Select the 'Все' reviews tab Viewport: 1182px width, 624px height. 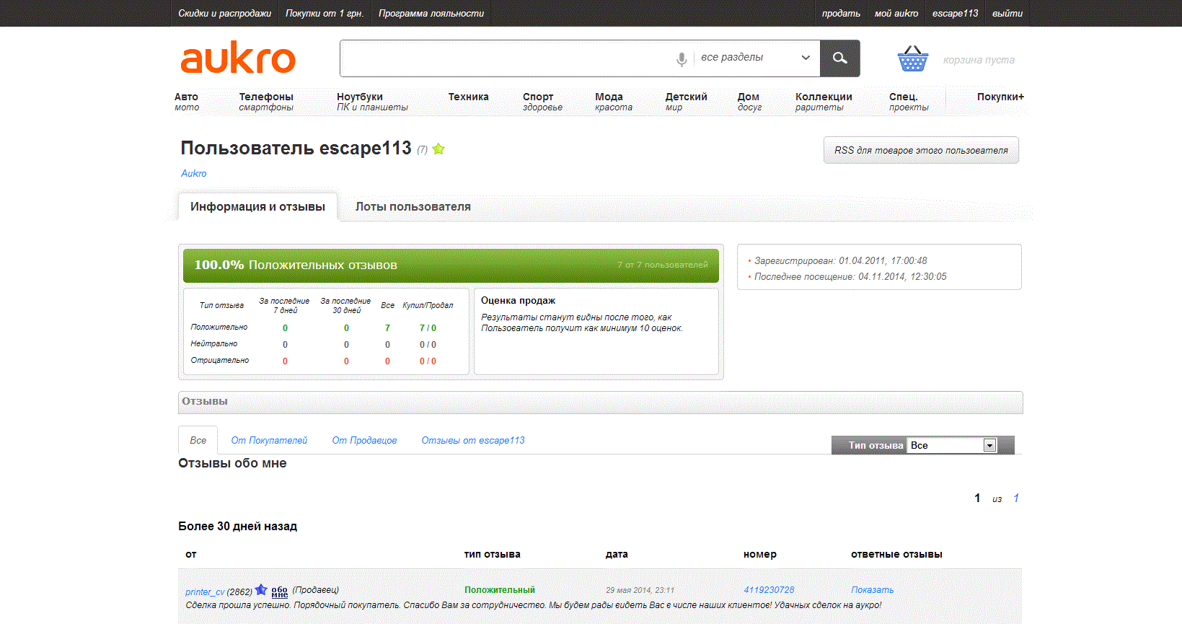[198, 440]
